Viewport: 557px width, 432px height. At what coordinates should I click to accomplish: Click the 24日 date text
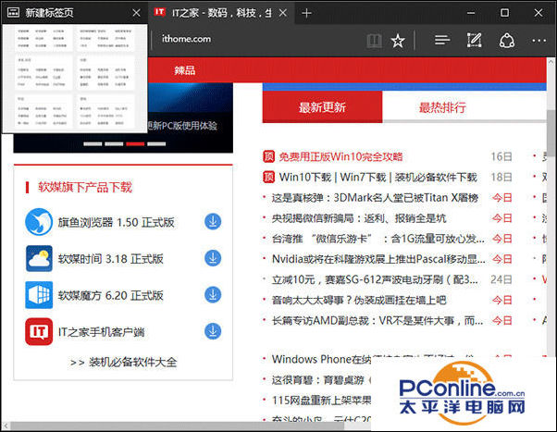pyautogui.click(x=501, y=279)
